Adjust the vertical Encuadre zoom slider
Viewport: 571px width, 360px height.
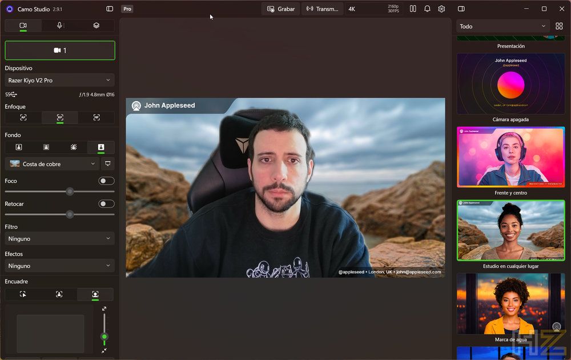click(104, 329)
